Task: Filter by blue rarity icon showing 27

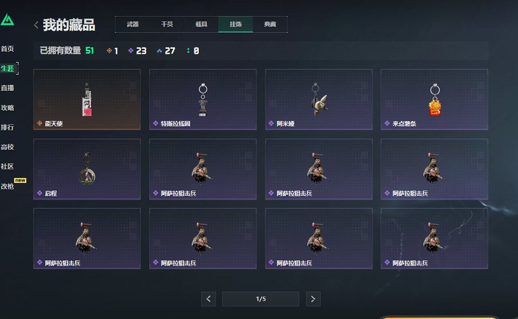Action: [x=159, y=50]
